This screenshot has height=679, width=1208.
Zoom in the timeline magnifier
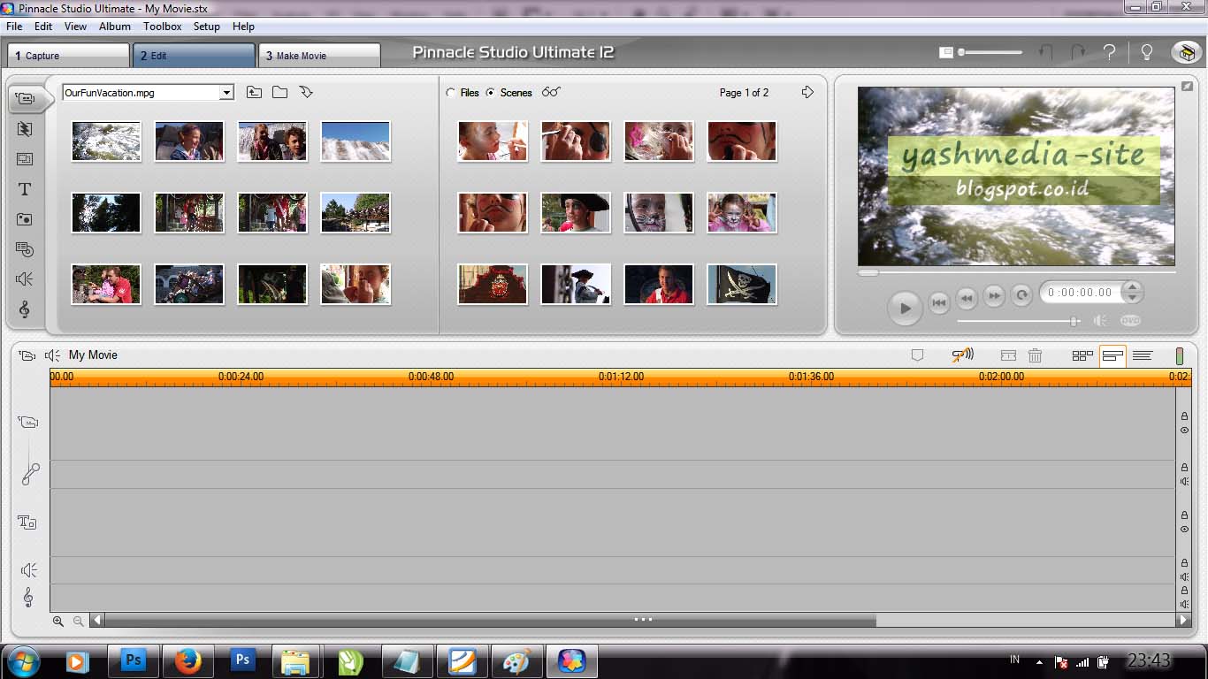click(x=58, y=622)
